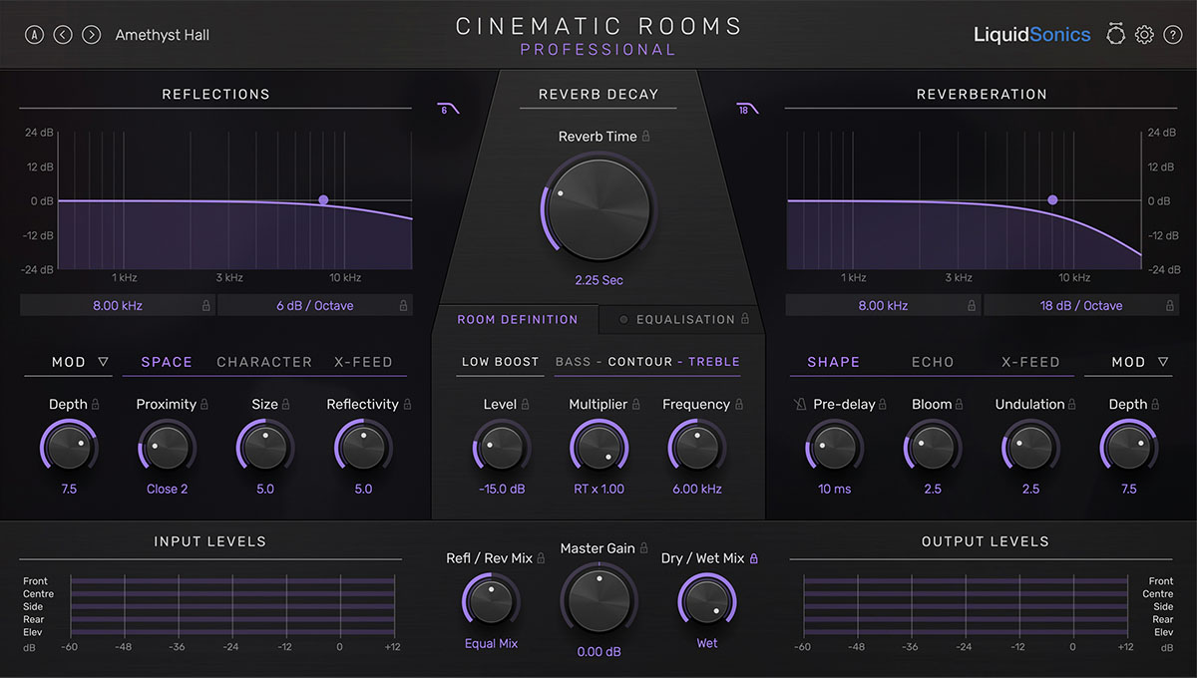1197x678 pixels.
Task: Switch to the ECHO tab
Action: [x=933, y=362]
